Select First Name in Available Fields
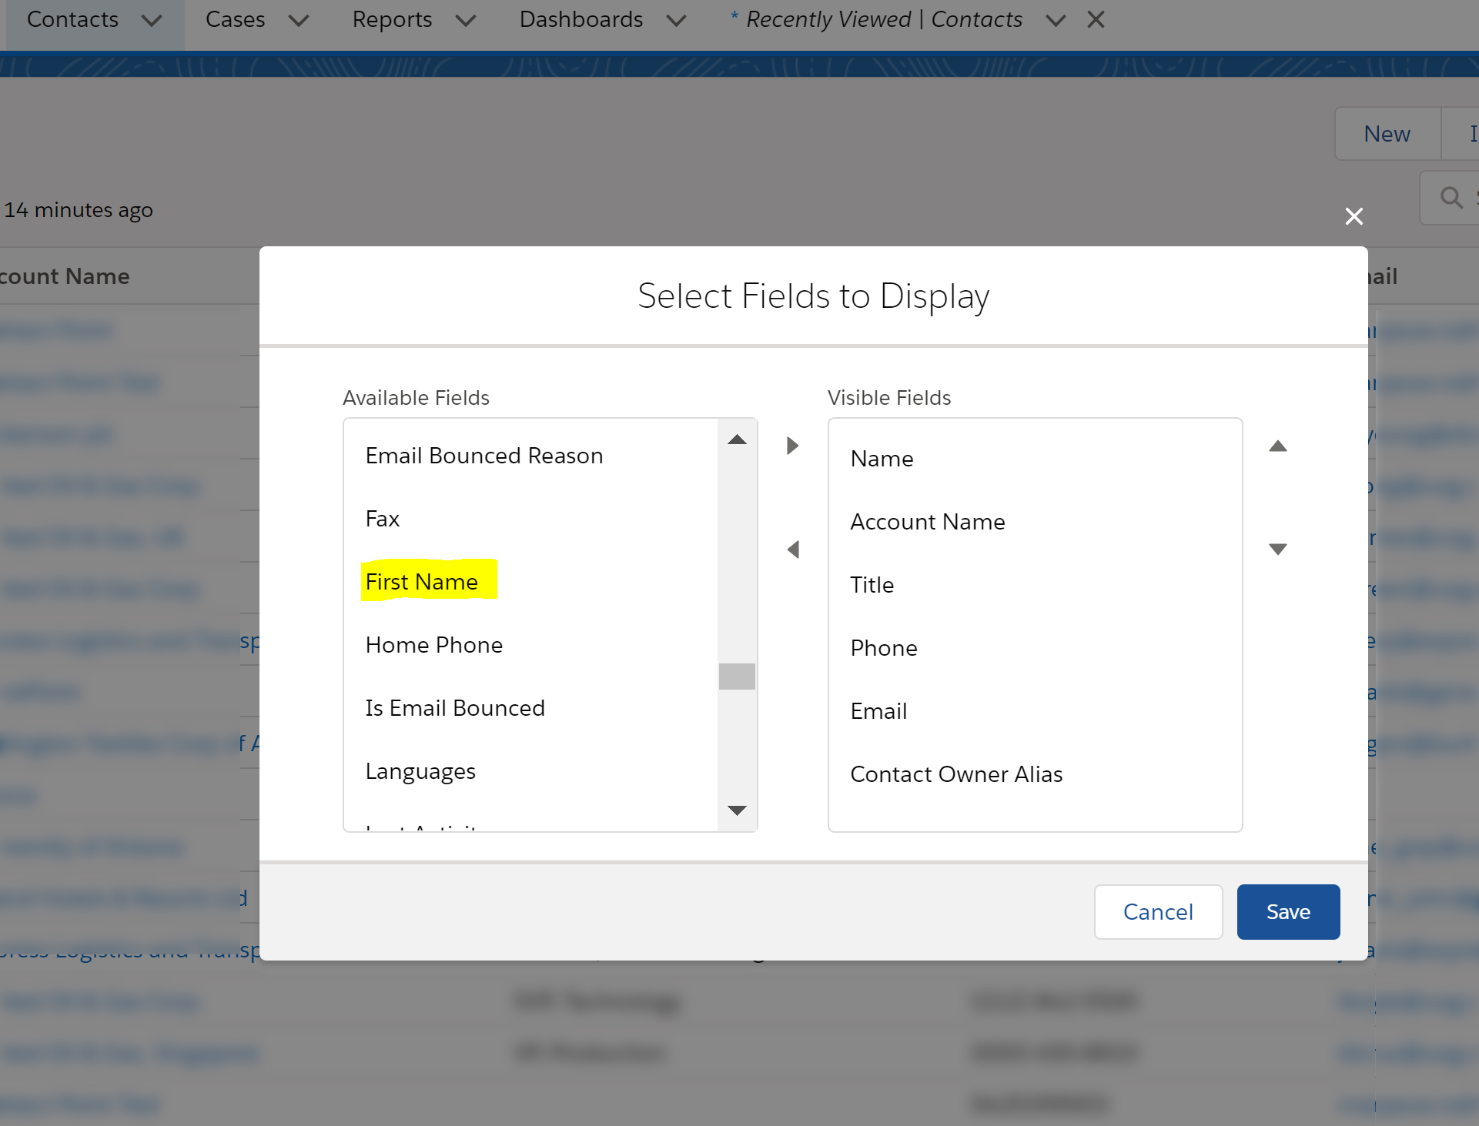 [422, 582]
